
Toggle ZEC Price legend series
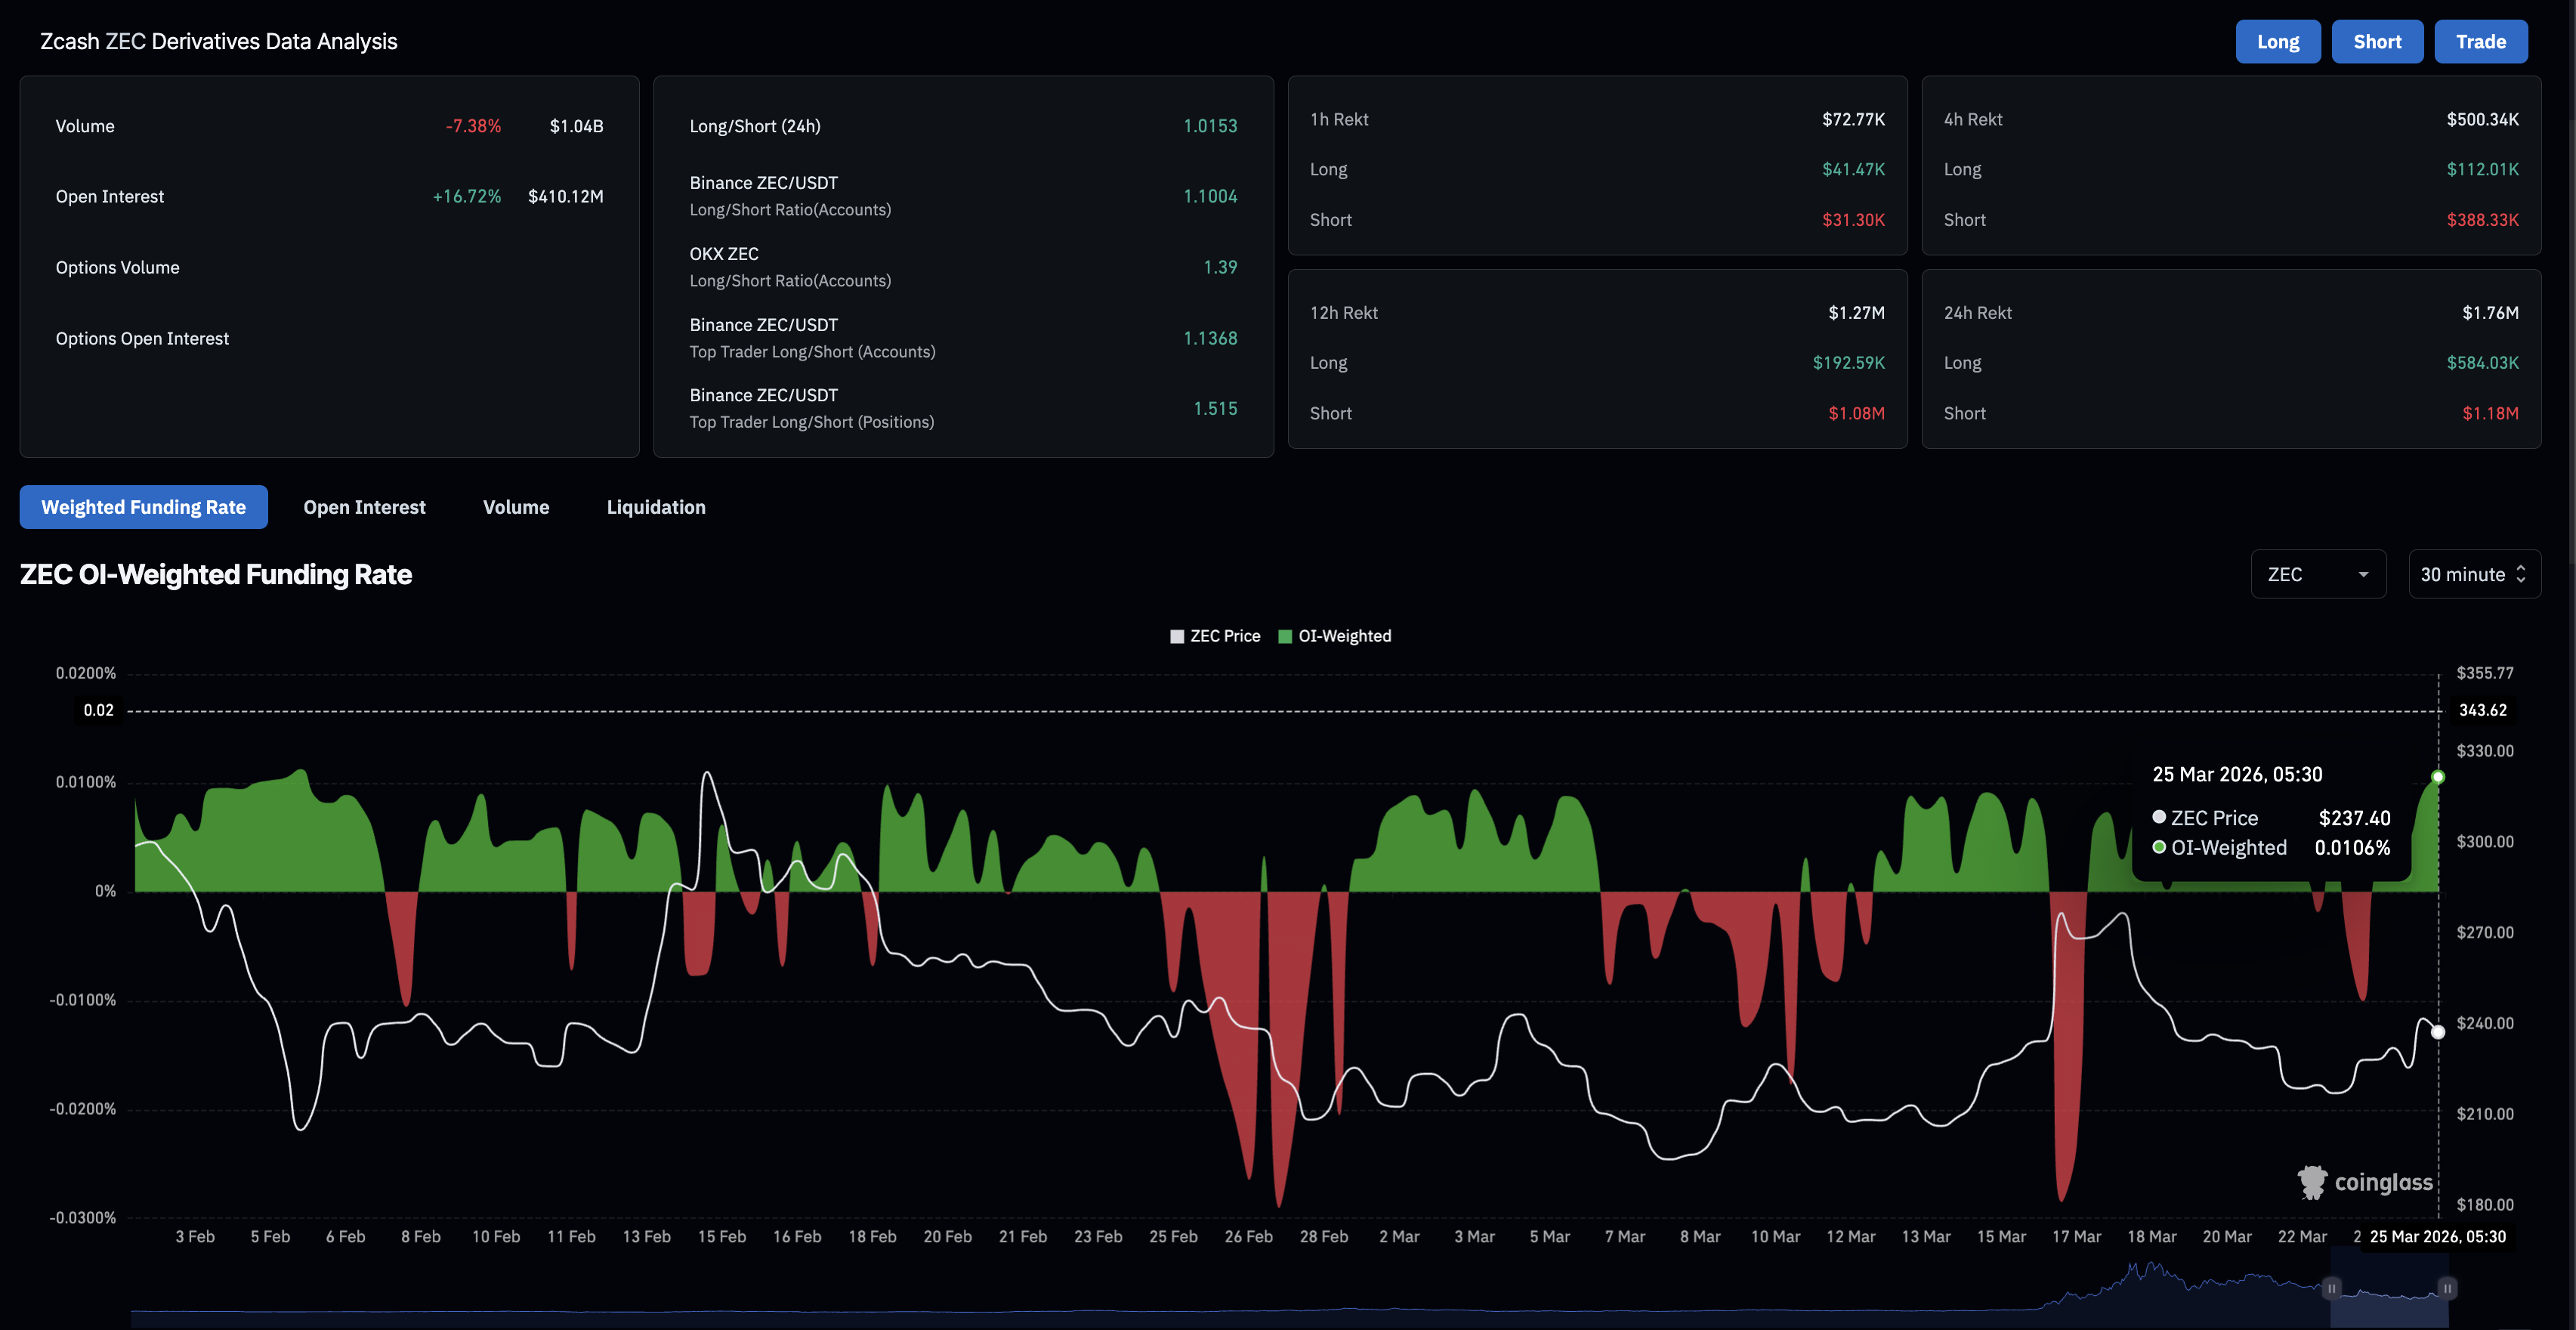(x=1224, y=636)
